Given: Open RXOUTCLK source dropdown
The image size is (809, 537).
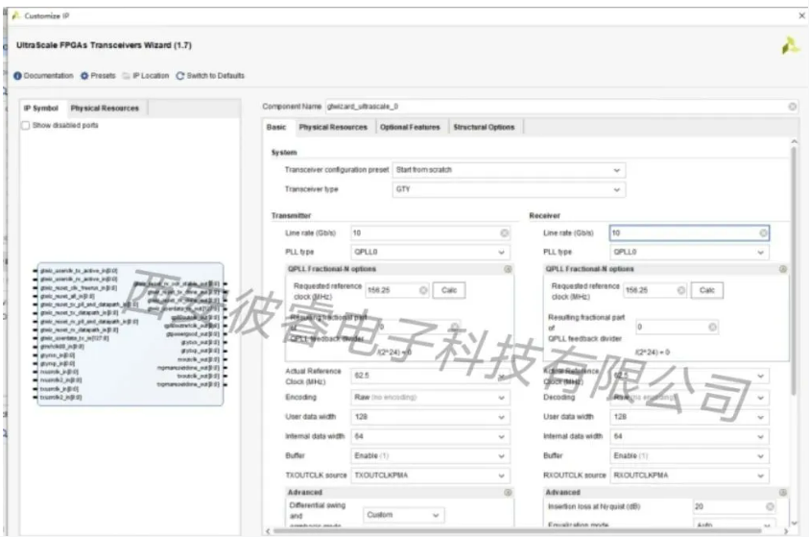Looking at the screenshot, I should pos(689,475).
